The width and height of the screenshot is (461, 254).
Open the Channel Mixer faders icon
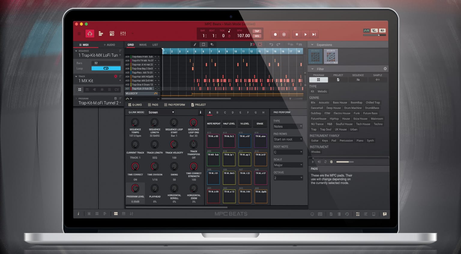(x=123, y=34)
